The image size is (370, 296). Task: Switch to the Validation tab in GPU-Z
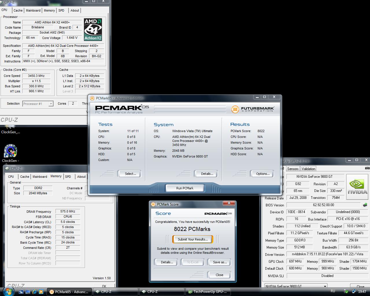[x=308, y=169]
